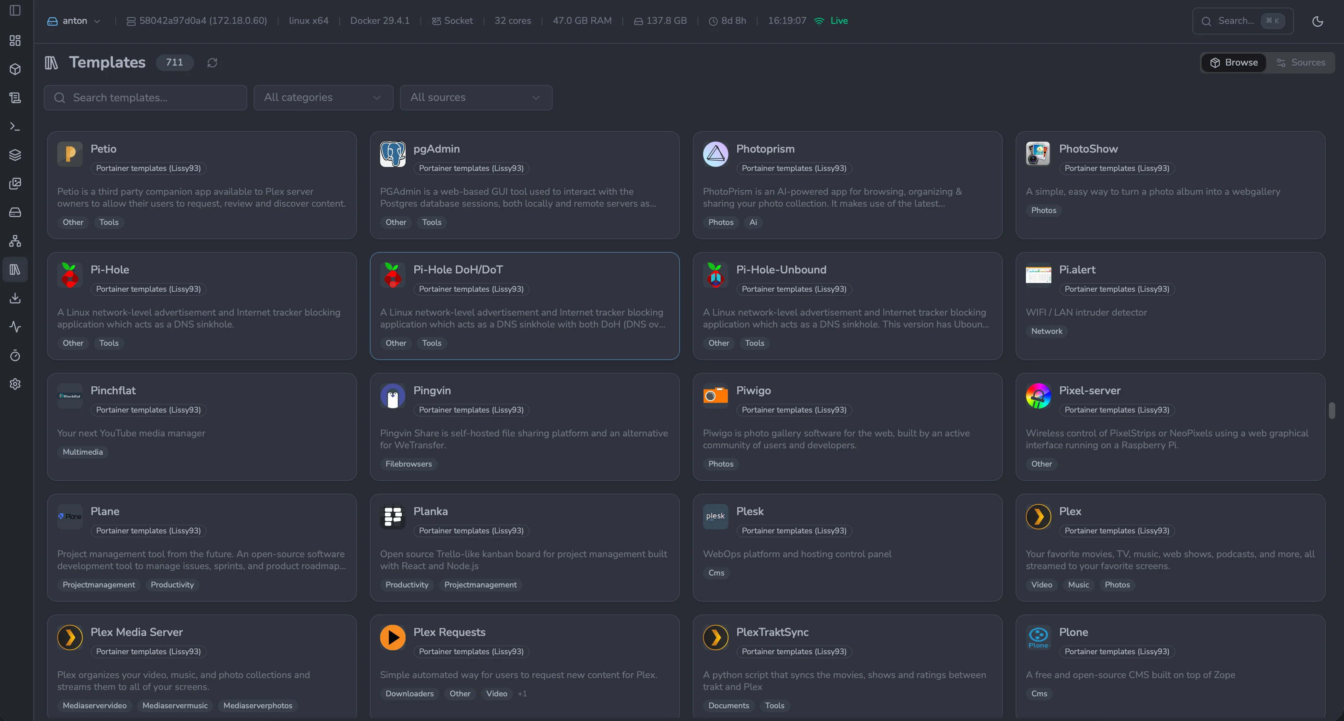This screenshot has height=721, width=1344.
Task: Click the Projectmanagement tag on Plane
Action: pos(99,585)
